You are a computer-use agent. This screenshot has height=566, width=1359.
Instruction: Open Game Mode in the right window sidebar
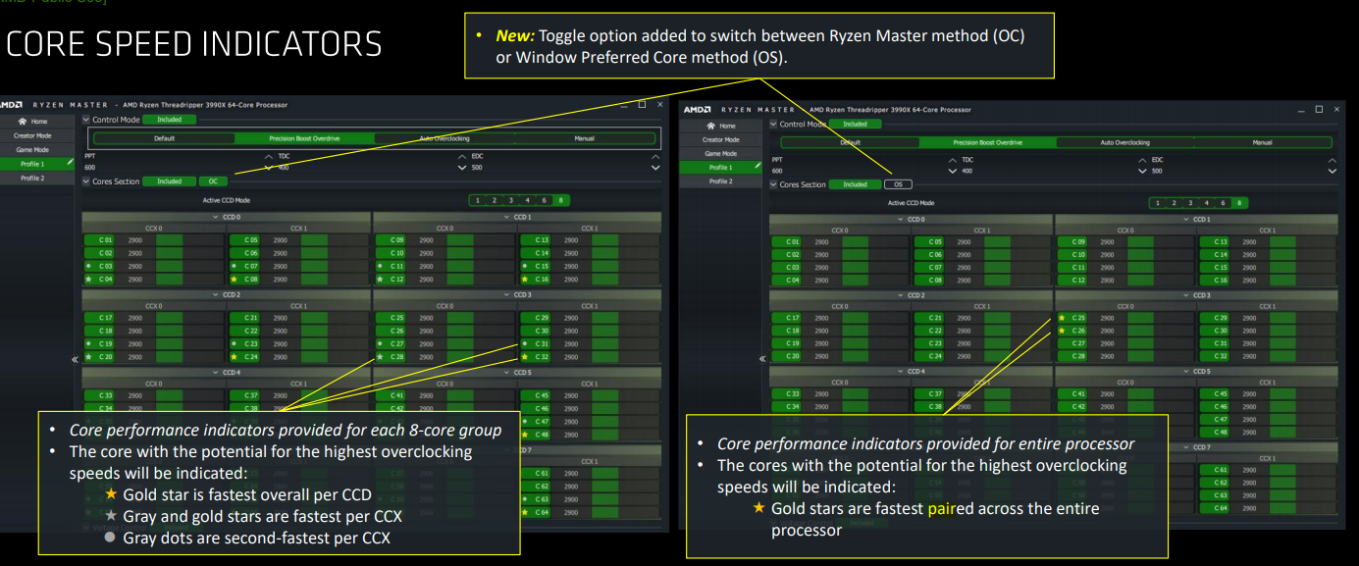click(x=720, y=153)
